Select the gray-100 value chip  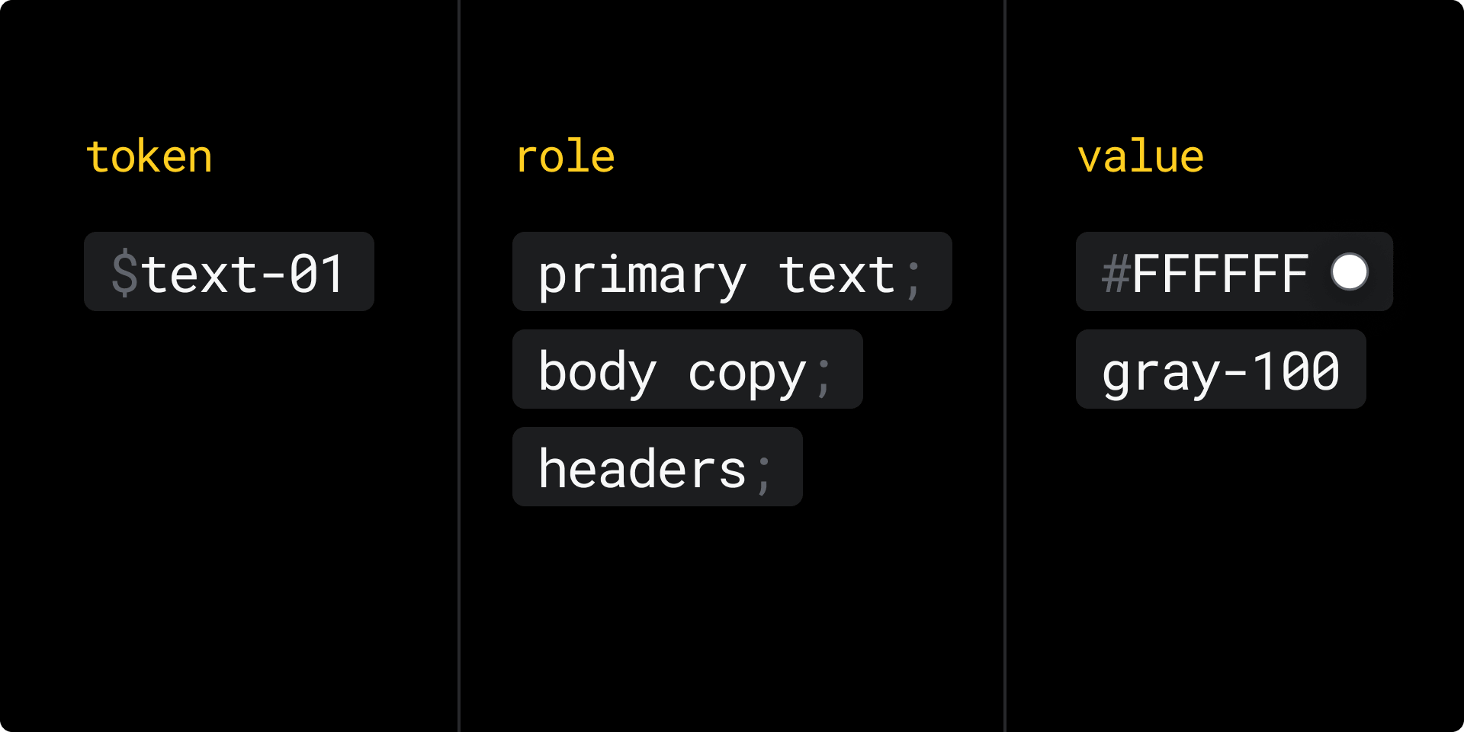pyautogui.click(x=1220, y=370)
